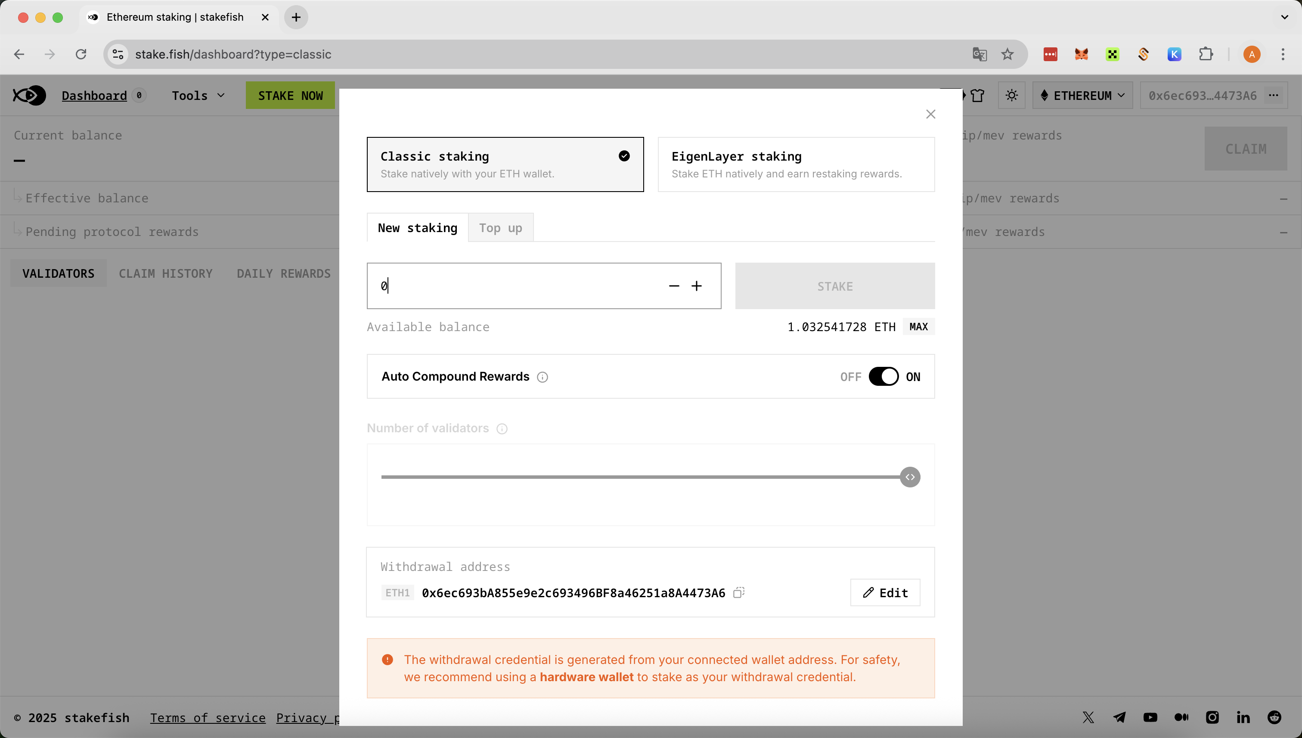Open the Chrome three-dot menu

tap(1283, 54)
